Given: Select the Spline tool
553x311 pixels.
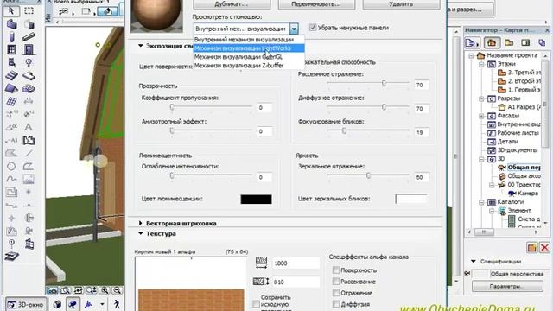Looking at the screenshot, I should [11, 179].
